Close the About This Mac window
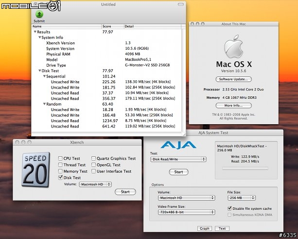 tap(192, 24)
